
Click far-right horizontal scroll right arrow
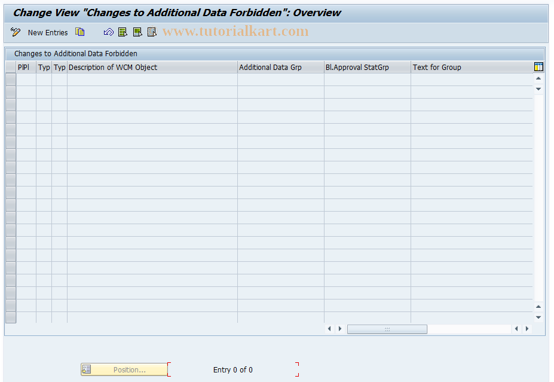tap(527, 329)
